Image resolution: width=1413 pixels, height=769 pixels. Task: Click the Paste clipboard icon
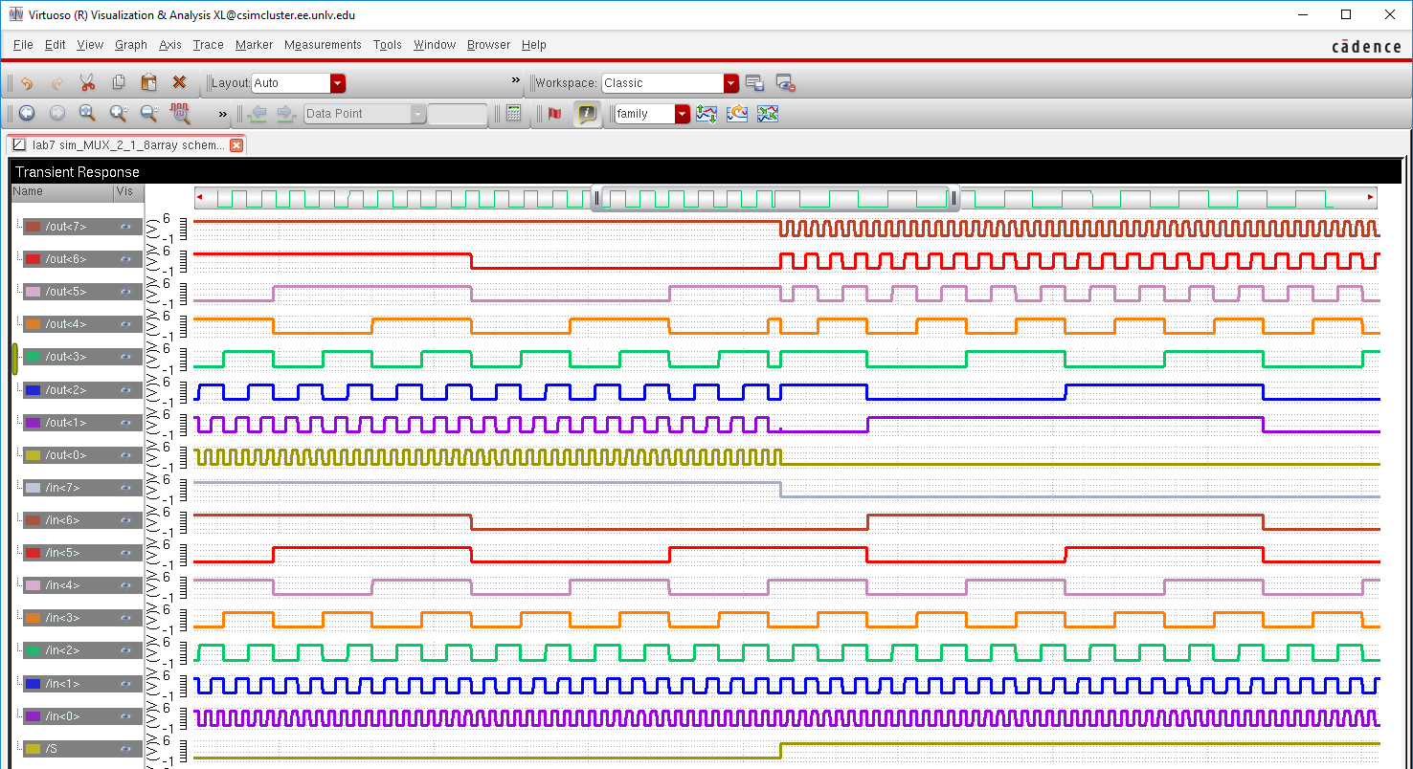pyautogui.click(x=148, y=83)
